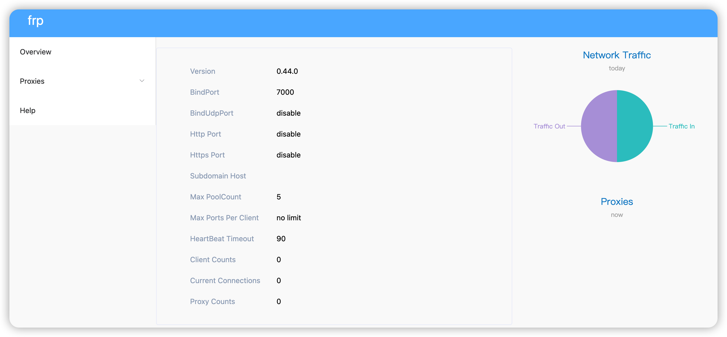Click the Network Traffic chart title
Image resolution: width=727 pixels, height=337 pixels.
(x=617, y=55)
